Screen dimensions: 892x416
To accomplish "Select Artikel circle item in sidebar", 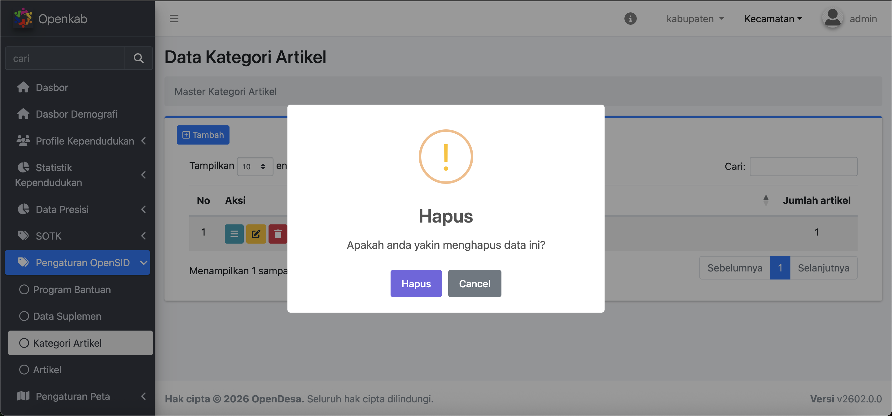I will pos(47,370).
